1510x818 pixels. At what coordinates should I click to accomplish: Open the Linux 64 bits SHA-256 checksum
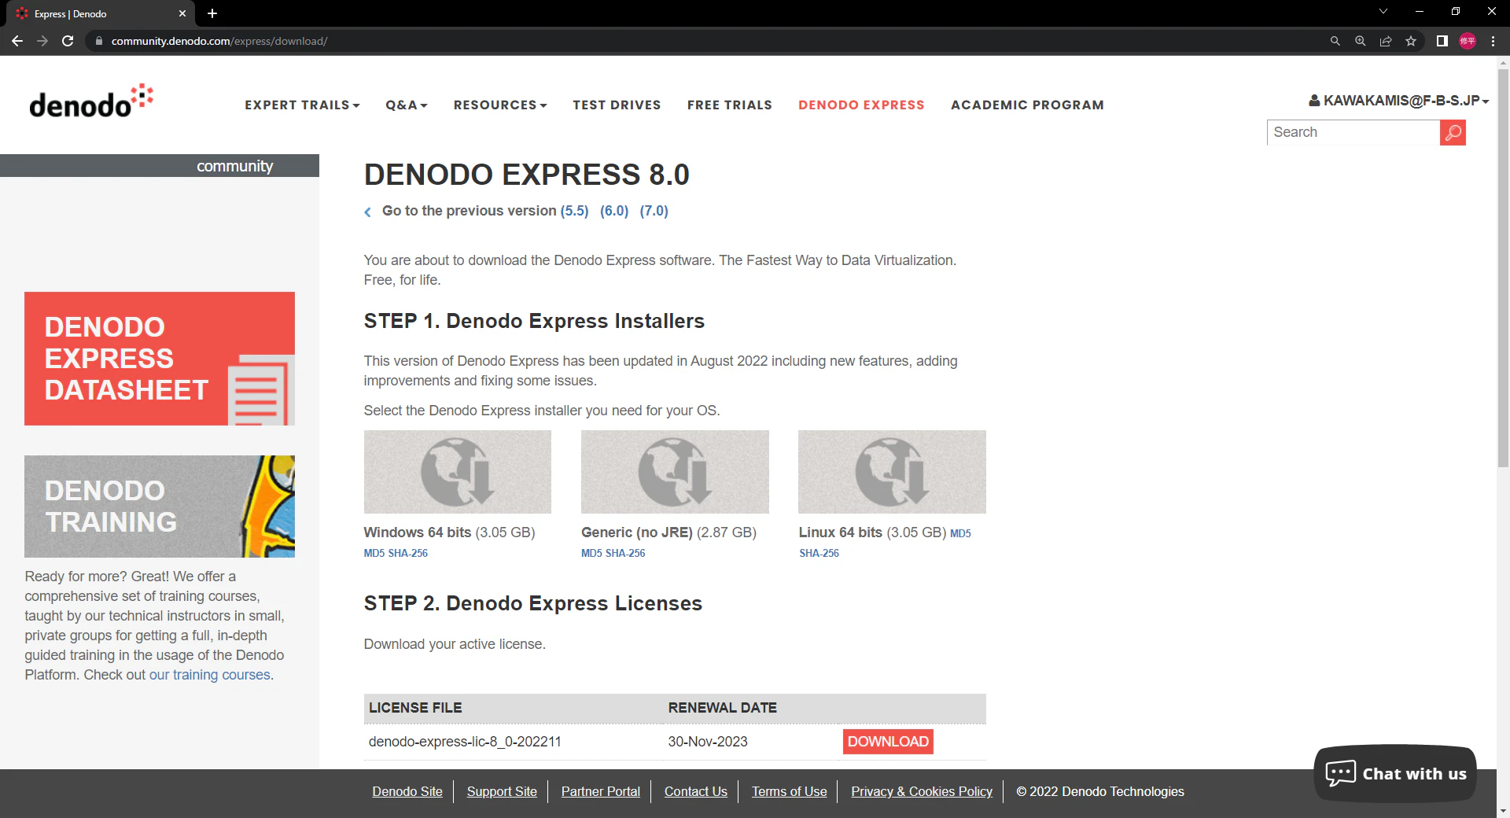click(x=819, y=553)
